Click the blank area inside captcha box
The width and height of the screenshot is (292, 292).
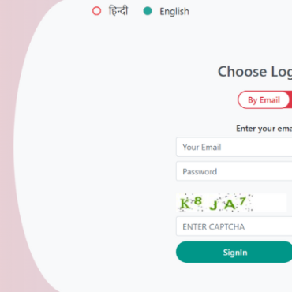pos(270,203)
